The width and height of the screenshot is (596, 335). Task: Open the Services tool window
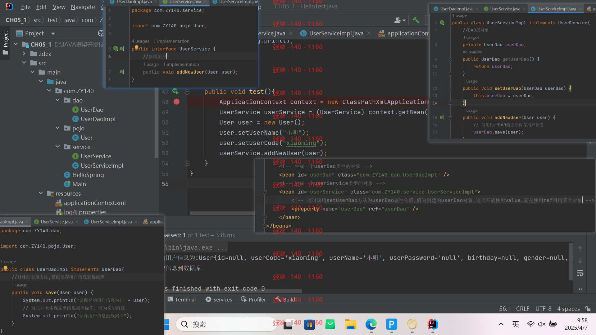pos(219,299)
